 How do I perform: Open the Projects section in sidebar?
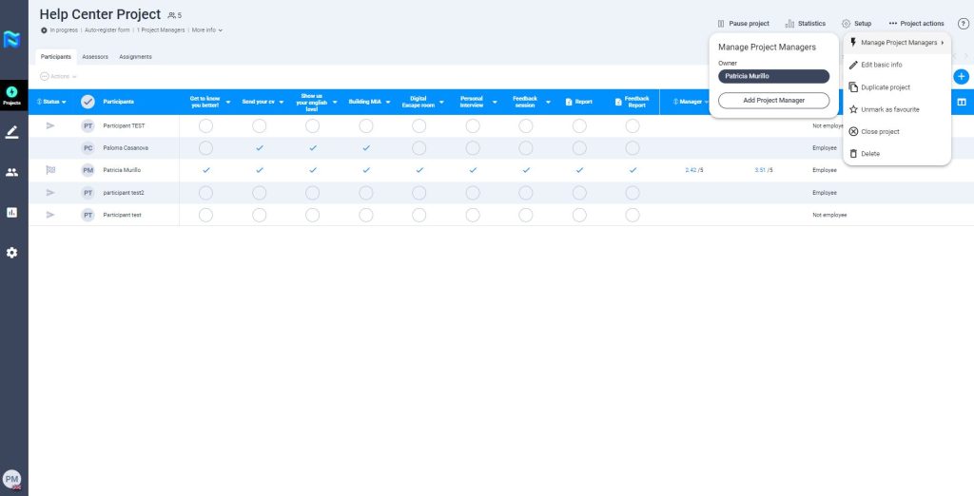tap(11, 95)
